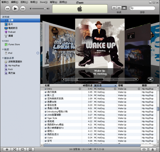Uncheck the 我愛台妹 song checkbox

(x=45, y=102)
